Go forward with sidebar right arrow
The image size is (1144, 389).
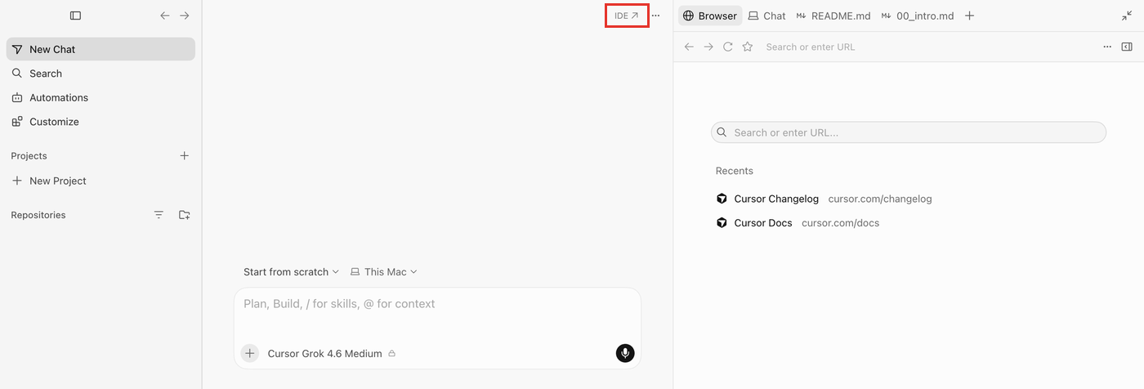tap(185, 16)
